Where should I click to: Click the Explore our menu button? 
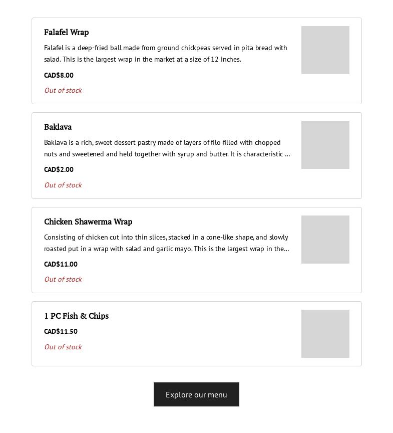[196, 394]
